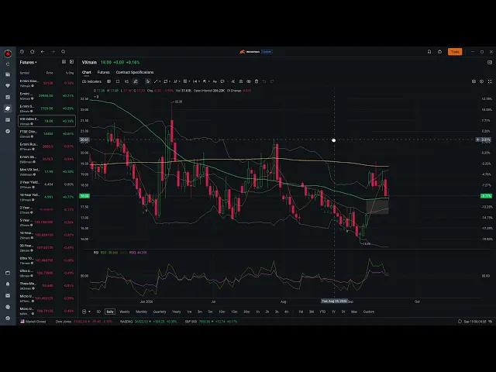Undo the last chart action
The image size is (496, 372).
264,81
